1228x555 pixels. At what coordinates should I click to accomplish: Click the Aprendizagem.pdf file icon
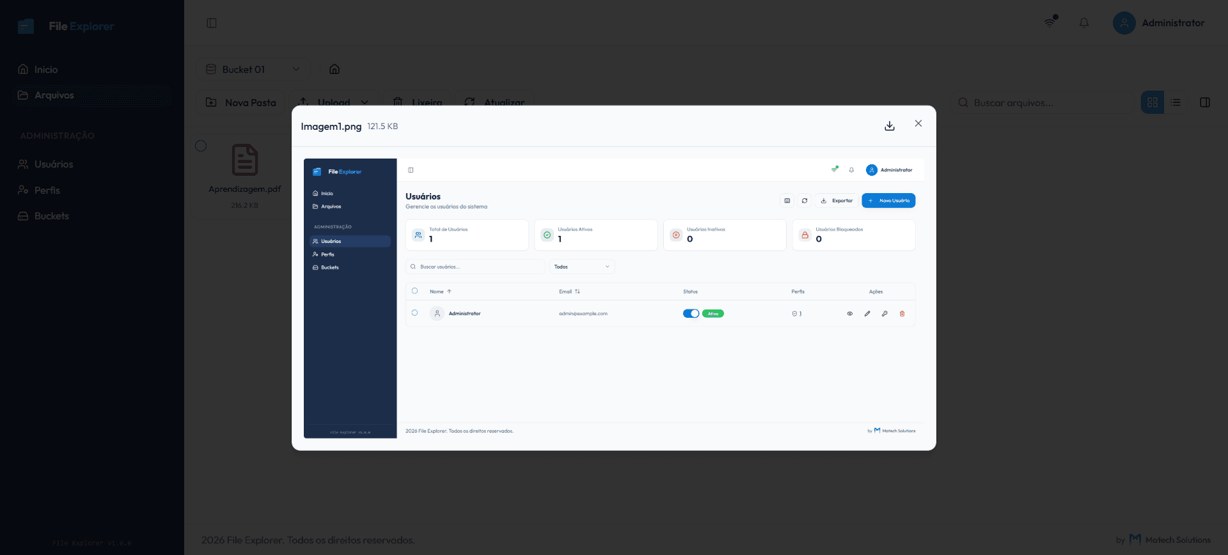245,160
